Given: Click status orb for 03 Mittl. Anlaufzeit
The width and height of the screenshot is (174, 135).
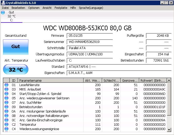Looking at the screenshot, I should pos(6,89).
